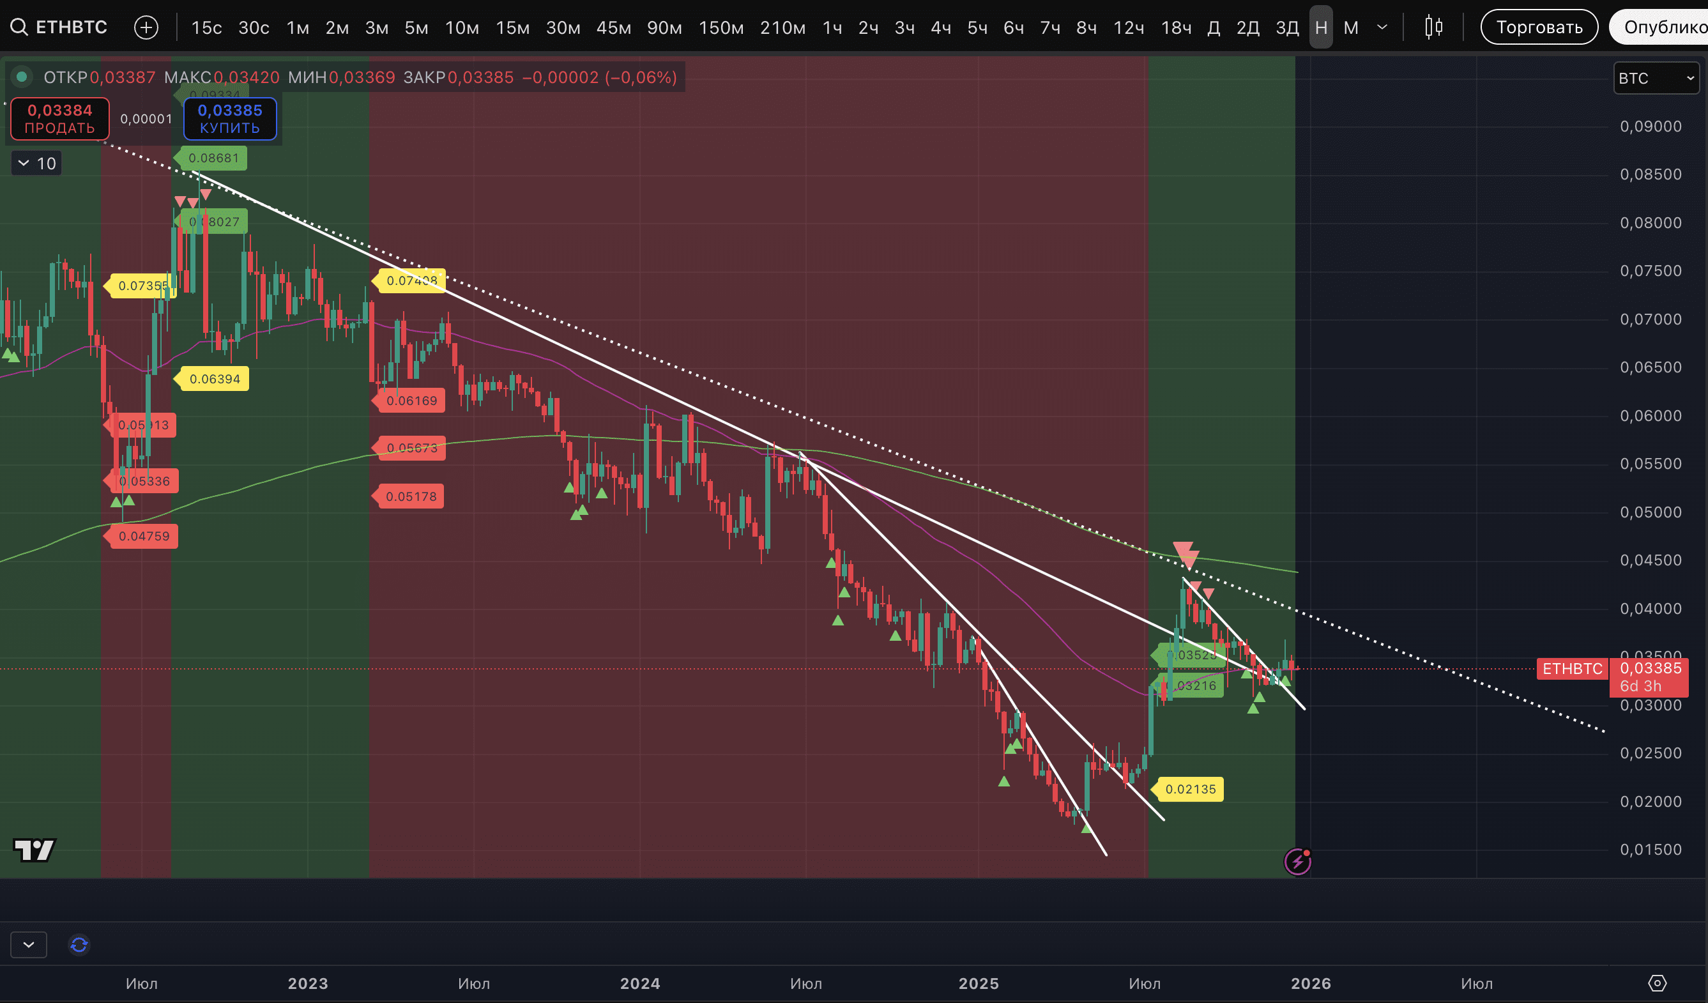
Task: Add a symbol with the plus icon
Action: (x=146, y=27)
